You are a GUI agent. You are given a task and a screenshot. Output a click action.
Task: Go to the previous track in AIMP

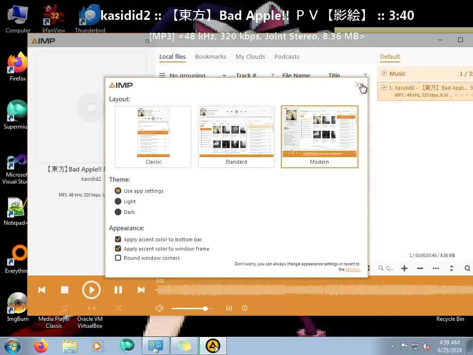pyautogui.click(x=42, y=290)
